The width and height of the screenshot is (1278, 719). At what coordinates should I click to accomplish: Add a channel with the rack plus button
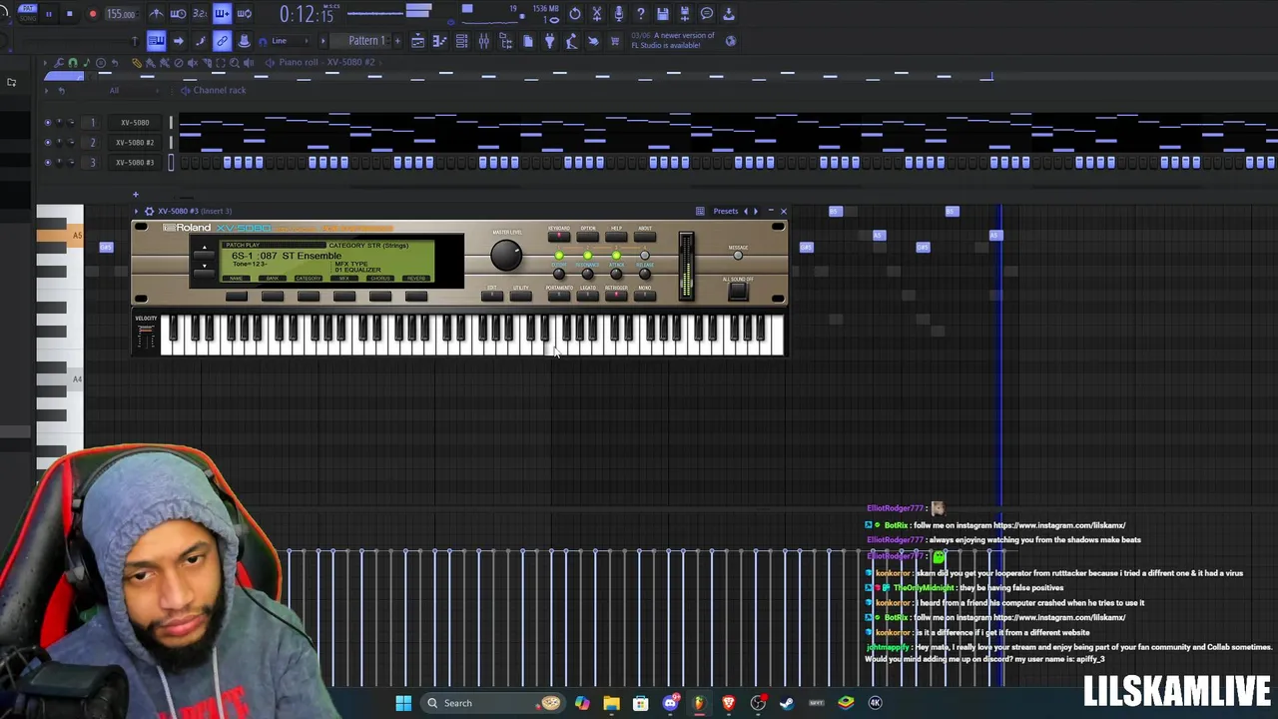[135, 194]
